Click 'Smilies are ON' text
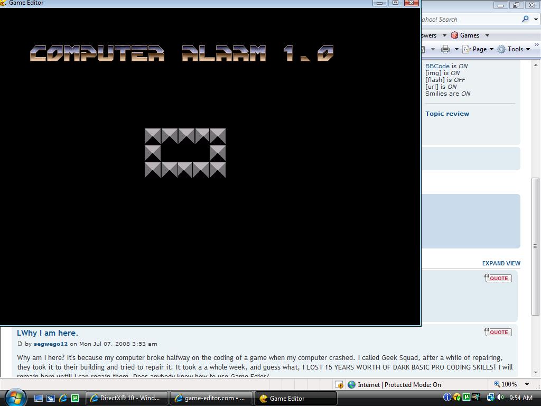 [x=447, y=94]
